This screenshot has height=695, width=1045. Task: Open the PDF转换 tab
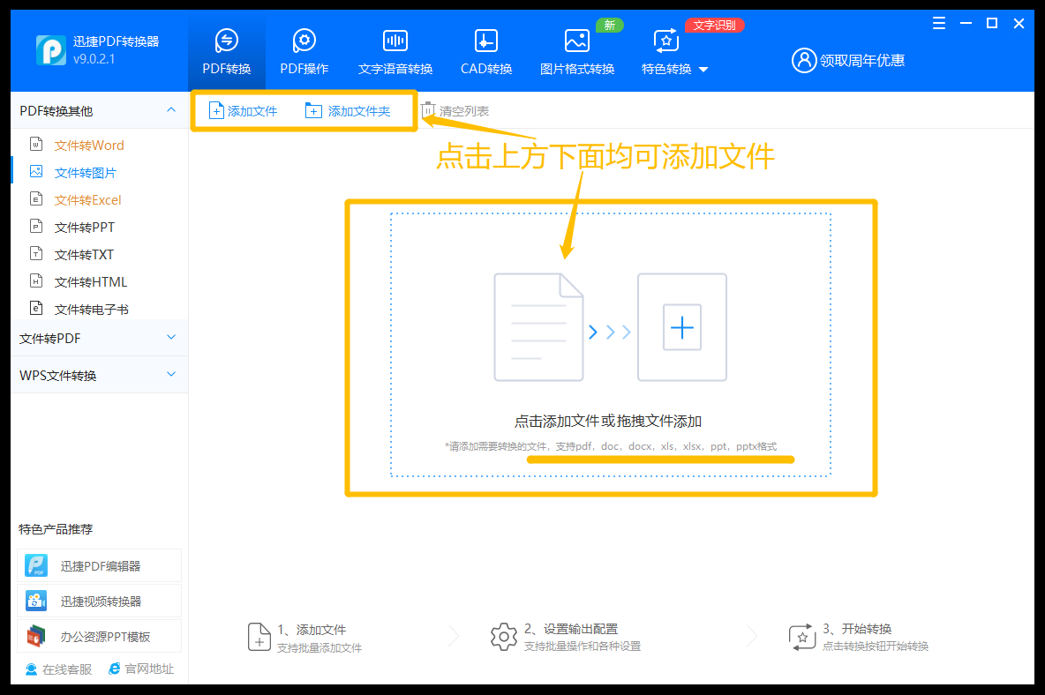coord(227,50)
